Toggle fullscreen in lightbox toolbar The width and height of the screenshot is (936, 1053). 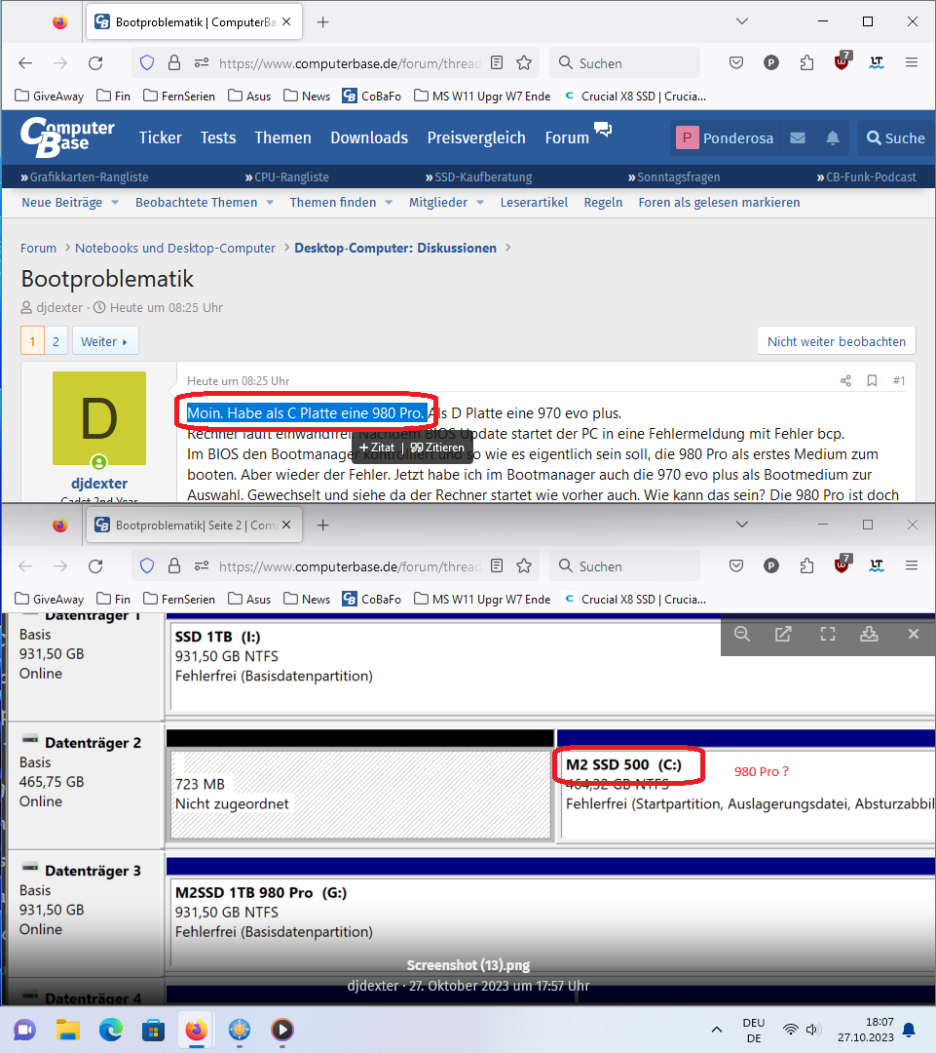click(827, 634)
